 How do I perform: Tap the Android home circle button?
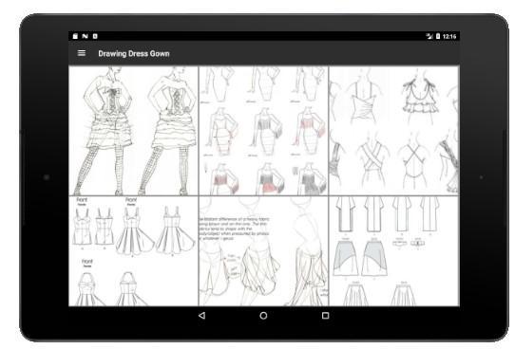pos(263,316)
